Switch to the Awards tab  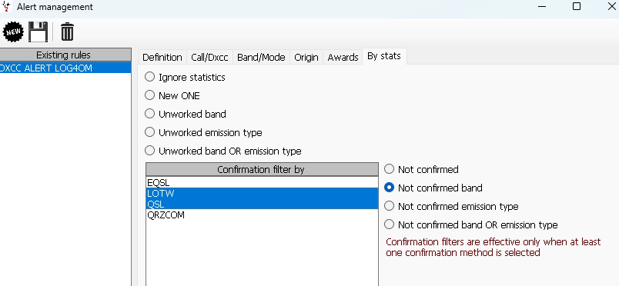coord(343,57)
